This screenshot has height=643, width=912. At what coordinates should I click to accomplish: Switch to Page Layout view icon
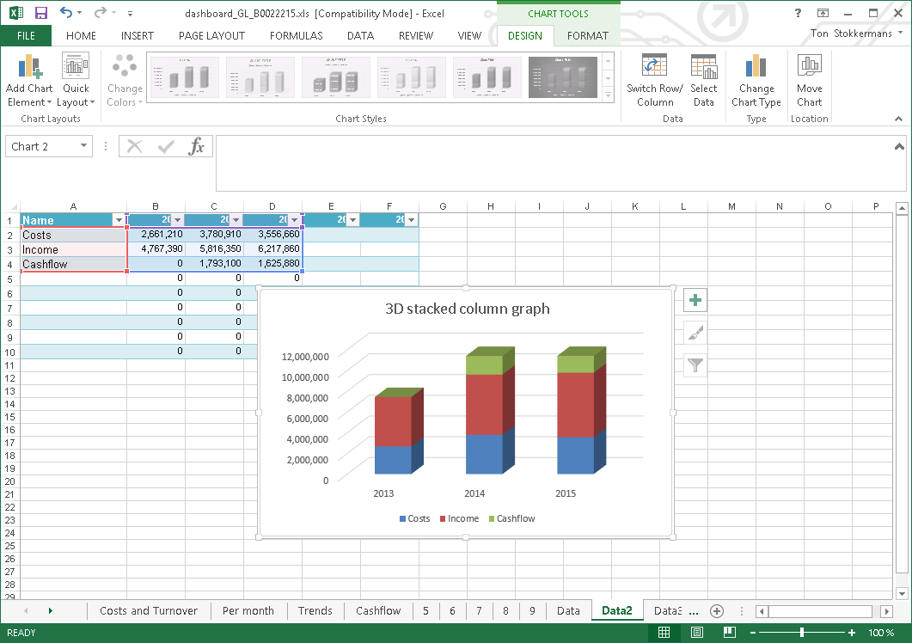697,632
